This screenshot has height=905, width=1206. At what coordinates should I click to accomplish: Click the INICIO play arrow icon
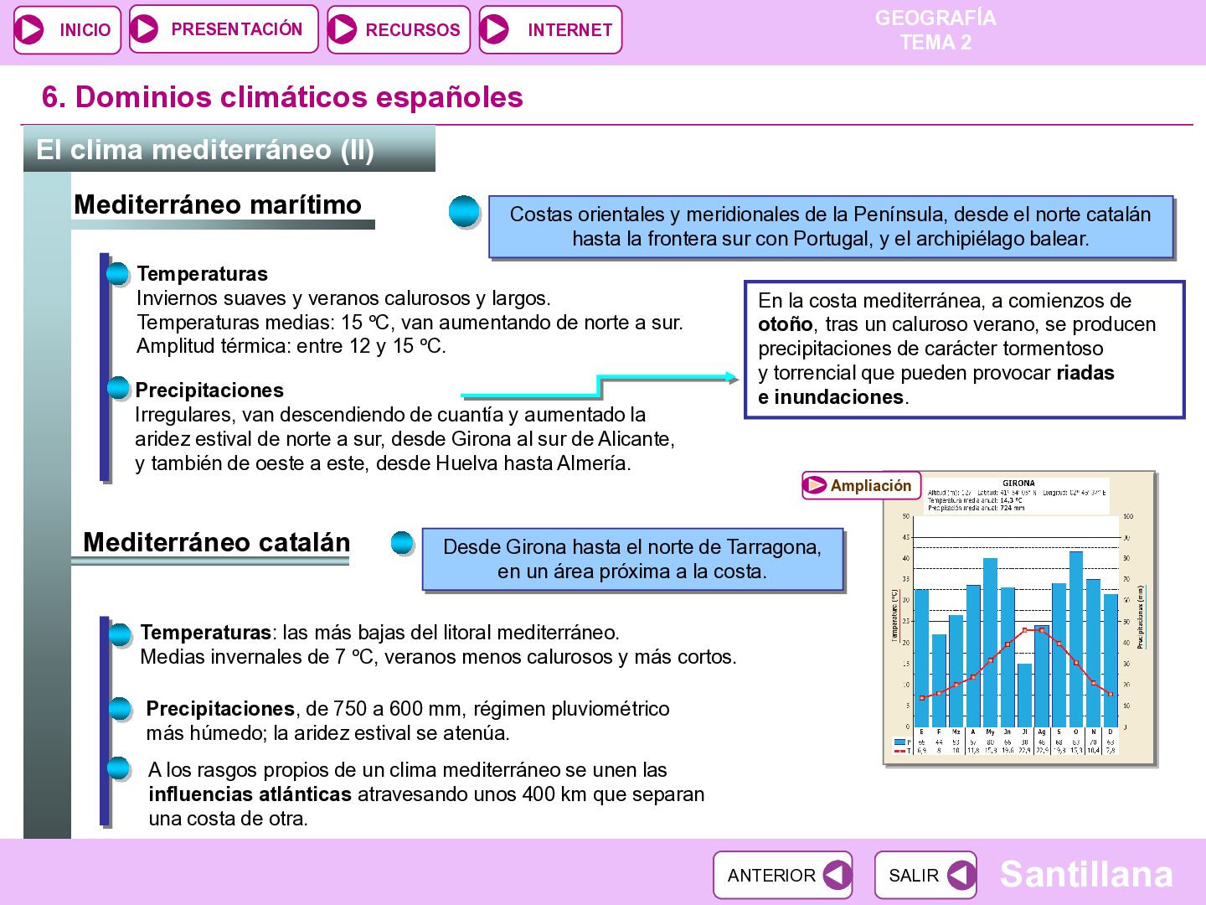[x=30, y=29]
